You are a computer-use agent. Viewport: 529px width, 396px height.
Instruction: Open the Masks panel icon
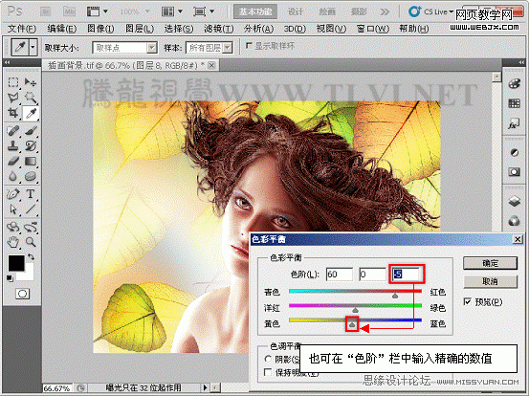point(514,172)
